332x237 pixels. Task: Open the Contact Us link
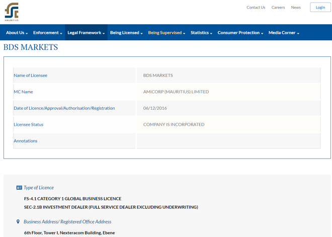point(256,8)
